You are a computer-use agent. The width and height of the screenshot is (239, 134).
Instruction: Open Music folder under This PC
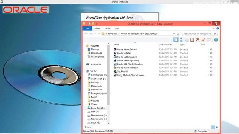coord(92,97)
